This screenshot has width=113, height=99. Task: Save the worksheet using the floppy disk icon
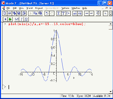pyautogui.click(x=19, y=13)
